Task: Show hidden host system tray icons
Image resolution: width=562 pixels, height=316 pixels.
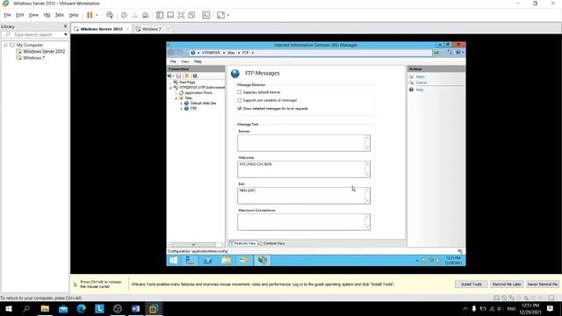Action: [465, 308]
